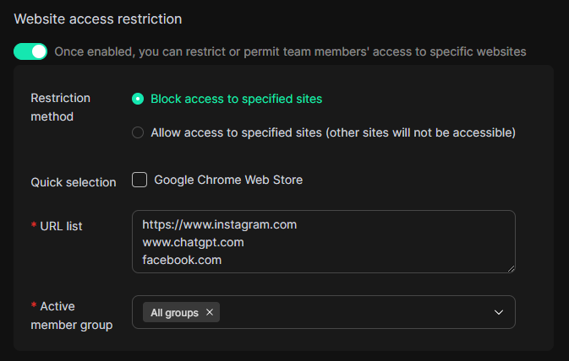Check the Google Chrome Web Store checkbox
Screen dimensions: 569x361
point(140,180)
